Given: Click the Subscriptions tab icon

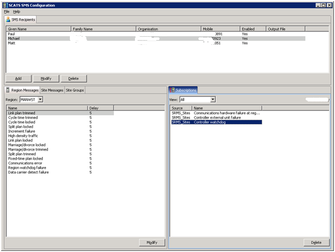Looking at the screenshot, I should [x=172, y=90].
